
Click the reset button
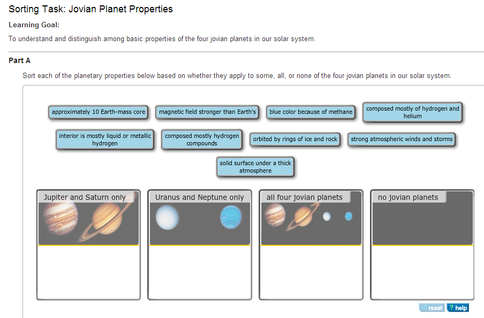[x=432, y=307]
